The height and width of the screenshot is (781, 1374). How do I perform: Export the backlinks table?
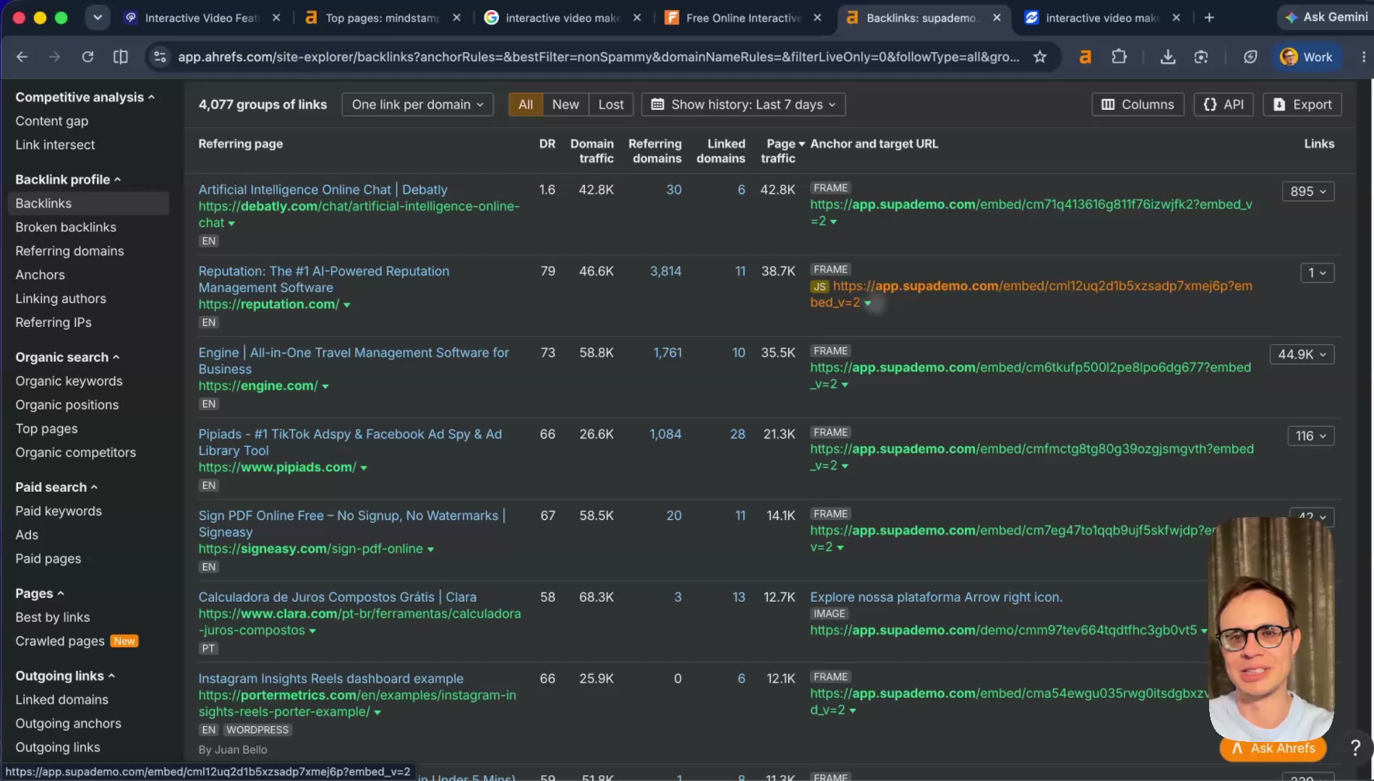[x=1302, y=104]
